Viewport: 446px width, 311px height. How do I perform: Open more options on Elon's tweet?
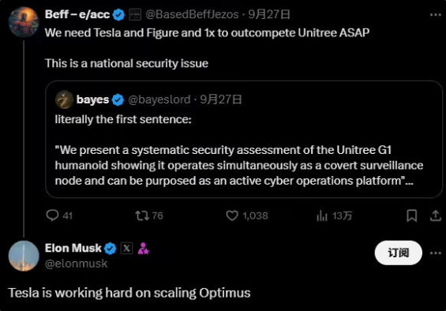(x=435, y=253)
